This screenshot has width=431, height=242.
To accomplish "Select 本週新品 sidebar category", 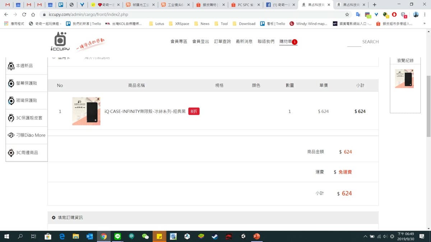I will (27, 66).
